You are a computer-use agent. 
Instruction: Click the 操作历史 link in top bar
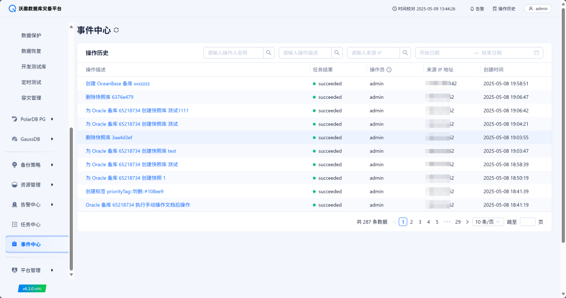(504, 9)
